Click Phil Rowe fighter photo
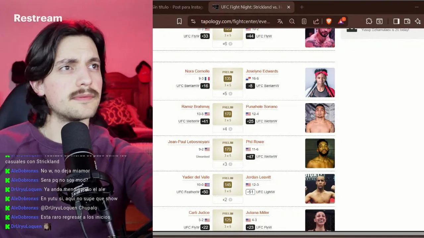The image size is (424, 238). tap(320, 153)
